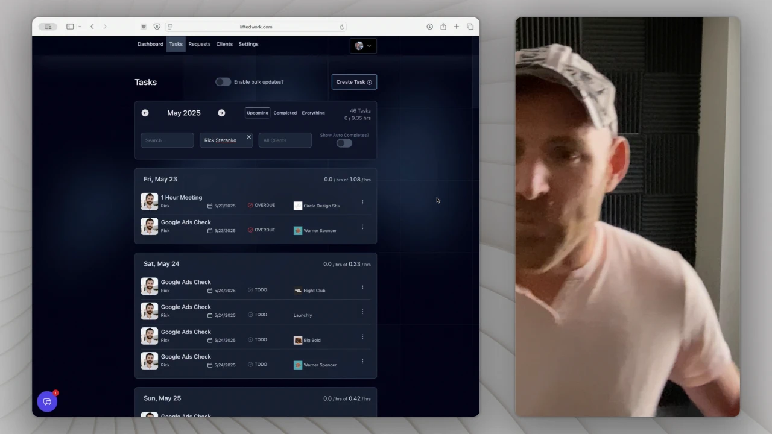772x434 pixels.
Task: Click the Safari profile button in toolbar
Action: 48,27
